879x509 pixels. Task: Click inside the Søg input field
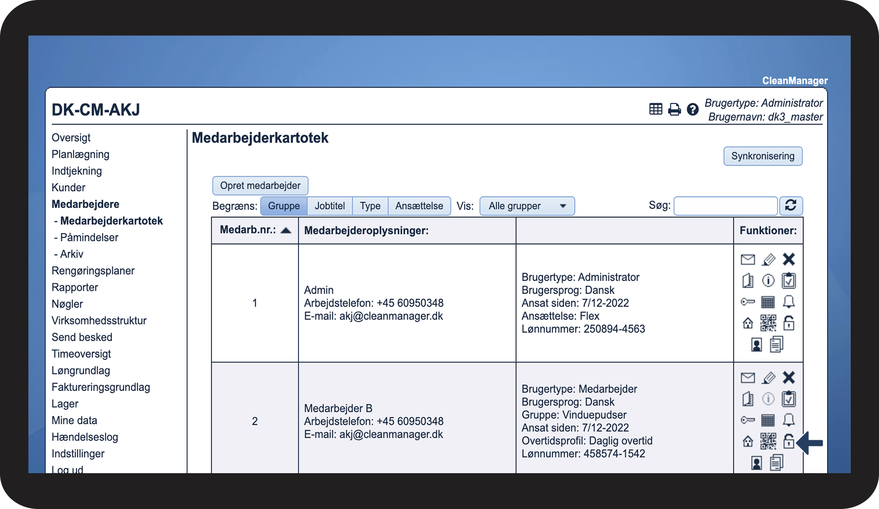click(725, 205)
